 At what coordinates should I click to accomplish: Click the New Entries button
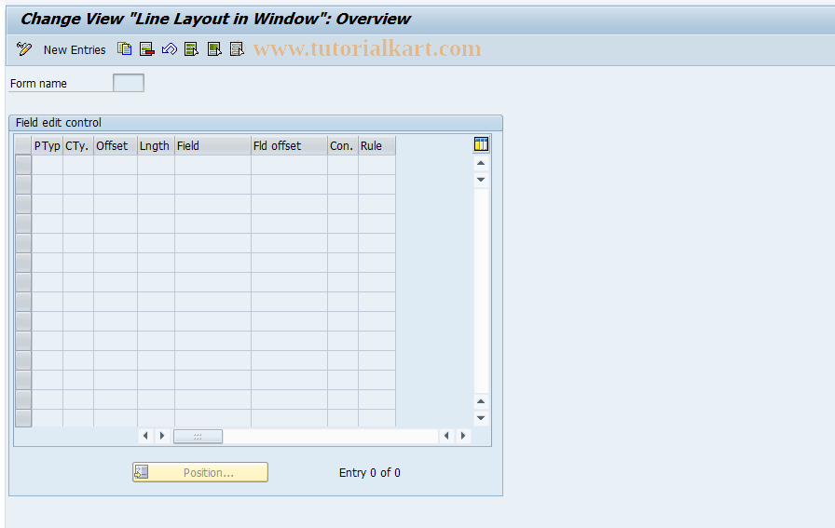pyautogui.click(x=75, y=49)
